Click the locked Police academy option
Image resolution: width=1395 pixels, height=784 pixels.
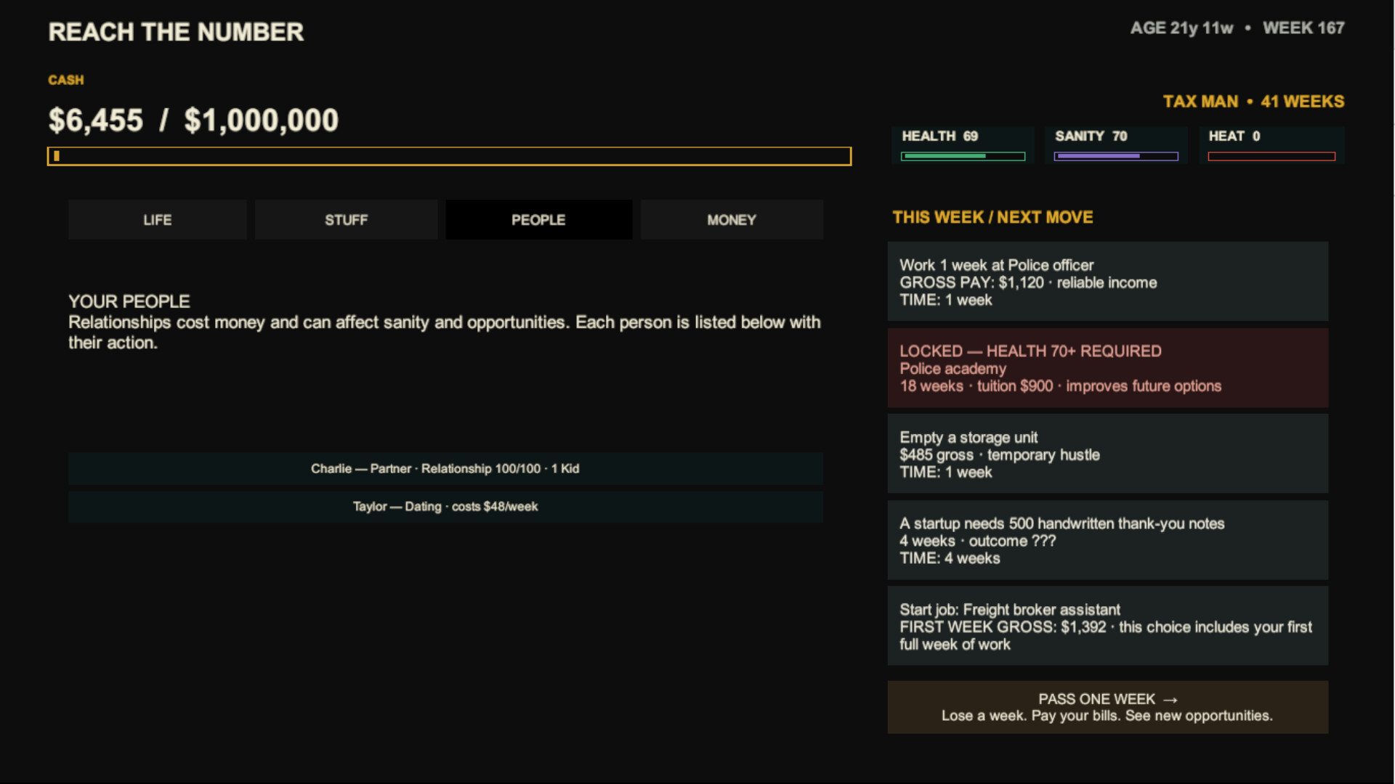1107,368
